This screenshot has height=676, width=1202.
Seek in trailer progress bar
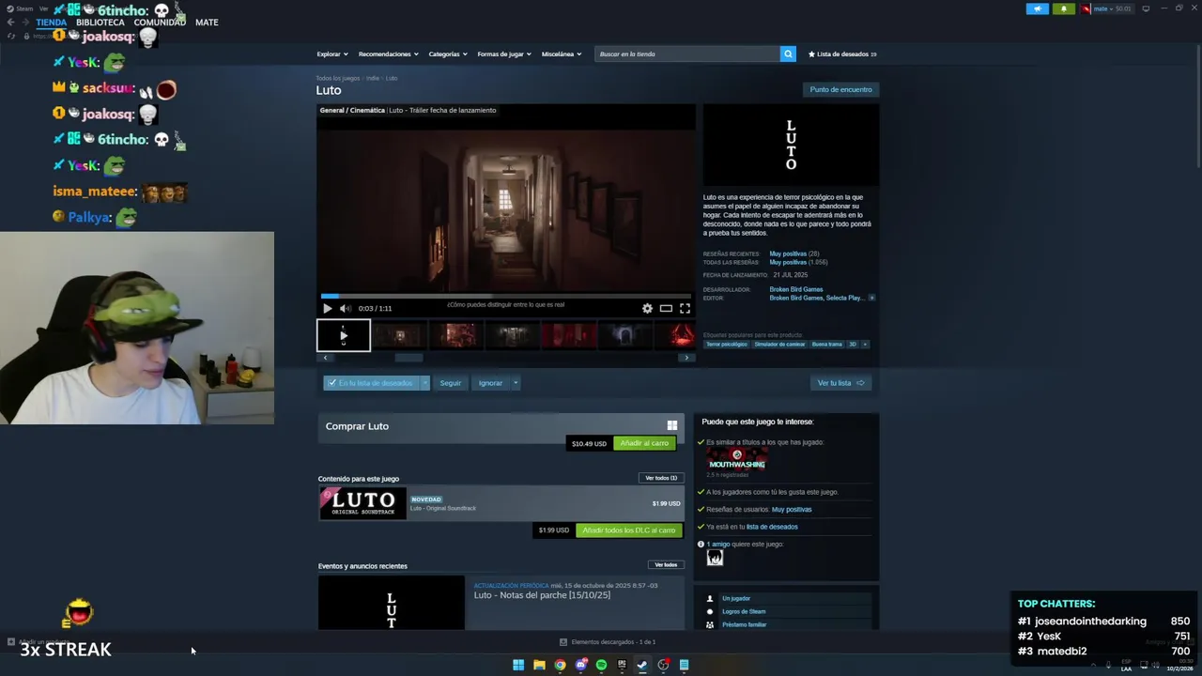pyautogui.click(x=506, y=296)
